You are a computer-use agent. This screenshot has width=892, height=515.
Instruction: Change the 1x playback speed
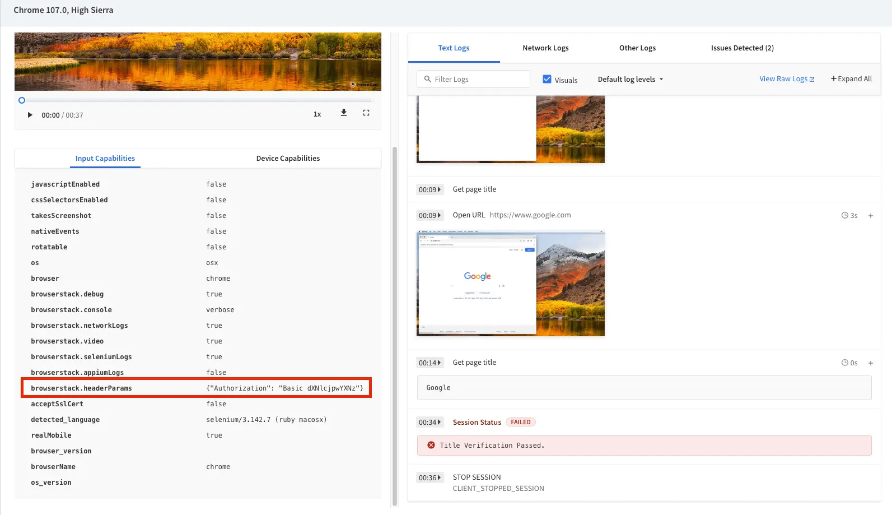(317, 114)
